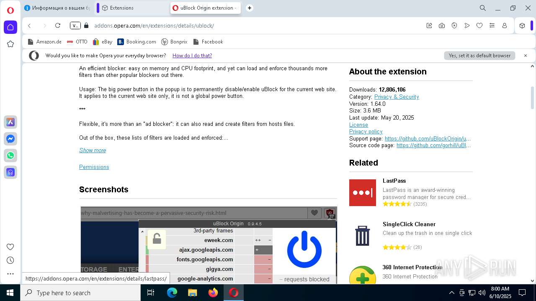The width and height of the screenshot is (536, 301).
Task: Open History clock icon in the sidebar
Action: point(10,260)
